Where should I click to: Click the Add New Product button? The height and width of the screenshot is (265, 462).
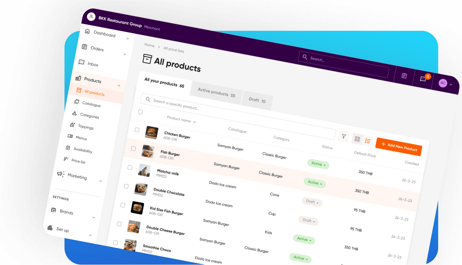point(399,147)
